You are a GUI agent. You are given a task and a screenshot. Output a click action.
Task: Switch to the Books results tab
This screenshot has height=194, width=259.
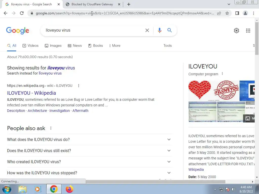pyautogui.click(x=96, y=46)
